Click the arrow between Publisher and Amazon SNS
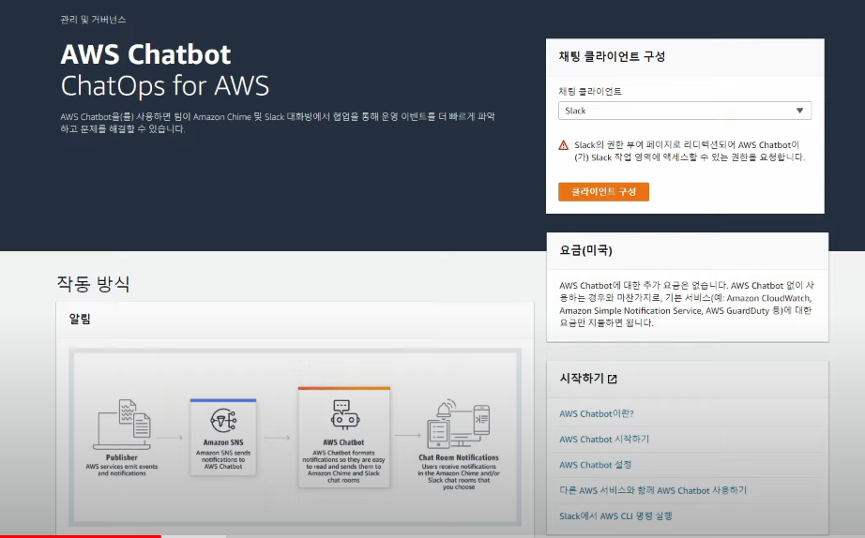The height and width of the screenshot is (538, 865). [170, 438]
